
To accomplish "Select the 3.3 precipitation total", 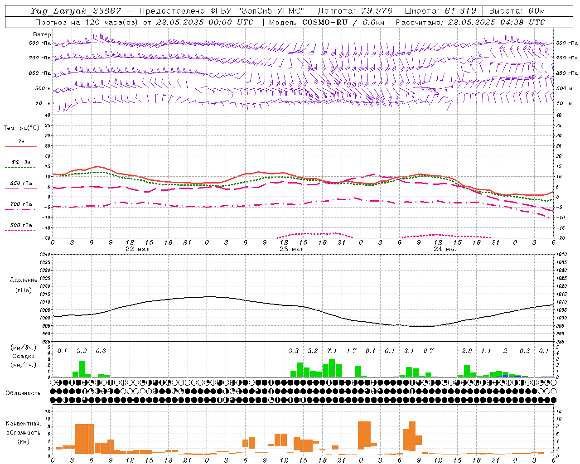I will click(x=294, y=351).
